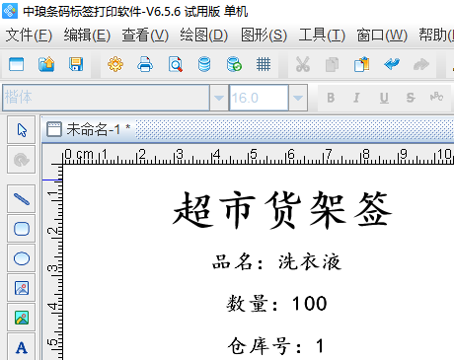This screenshot has height=360, width=454.
Task: Click the undo arrow icon
Action: pyautogui.click(x=392, y=64)
